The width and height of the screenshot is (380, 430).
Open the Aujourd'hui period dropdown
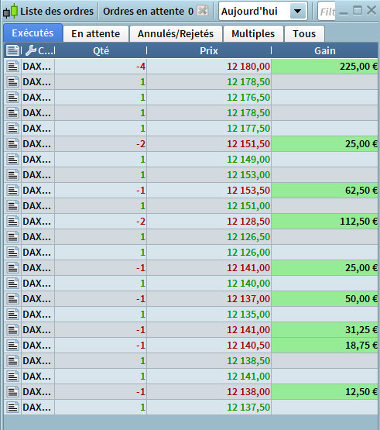(x=297, y=12)
